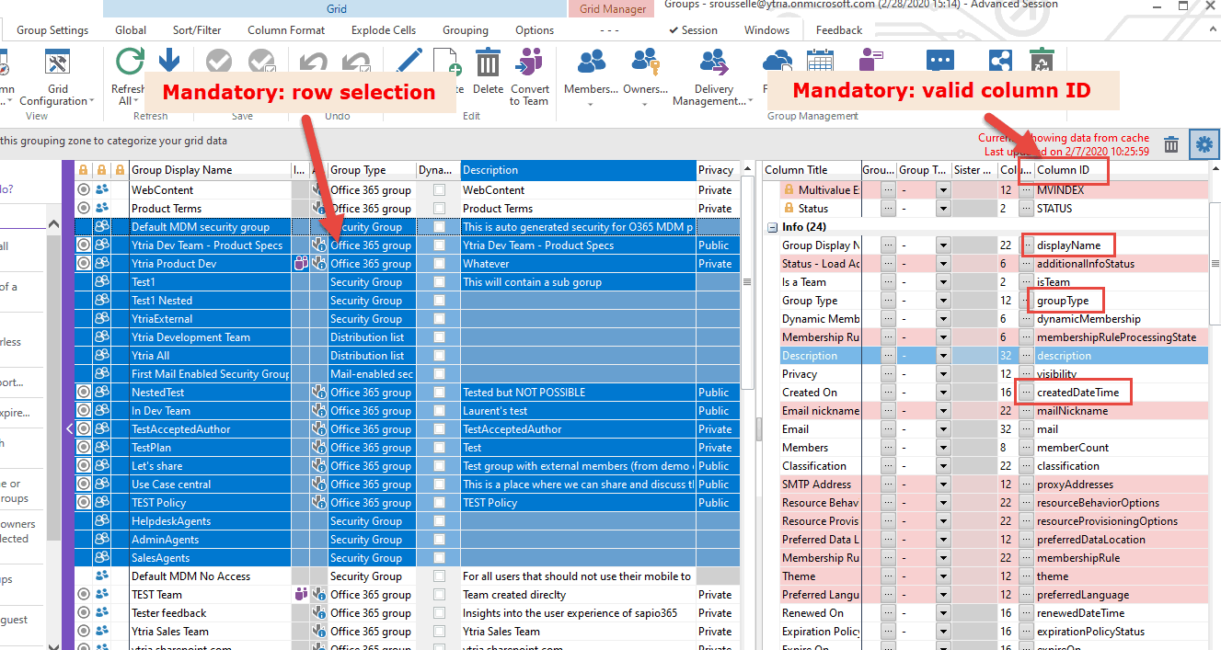Viewport: 1221px width, 650px height.
Task: Open Group Type dropdown for createdDateTime row
Action: (942, 393)
